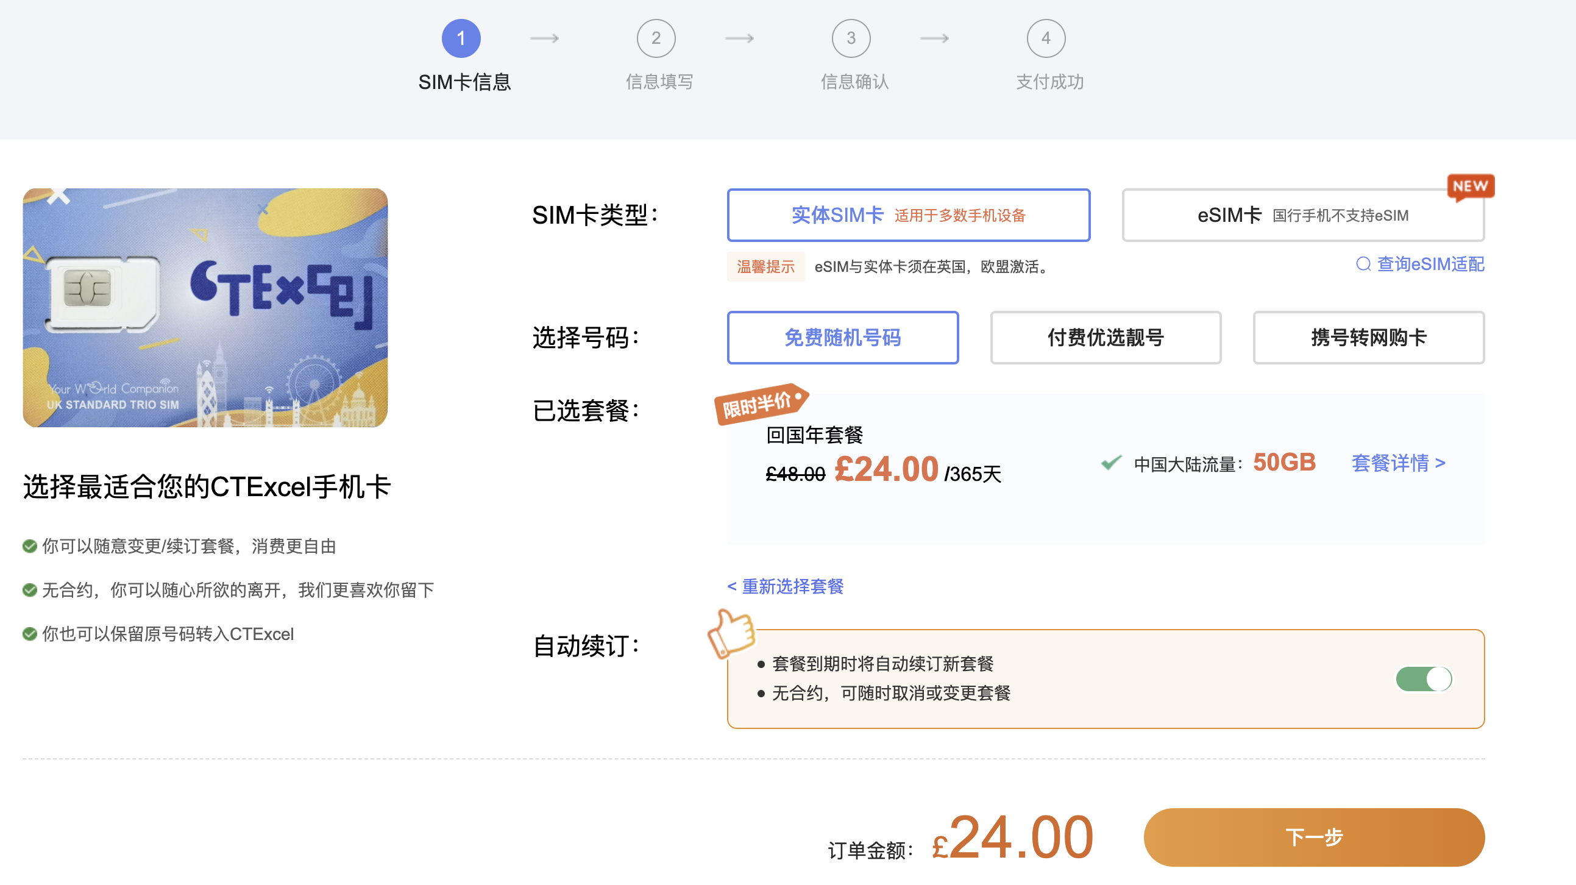Click the magnifier icon beside 查询eSIM适配

tap(1363, 265)
